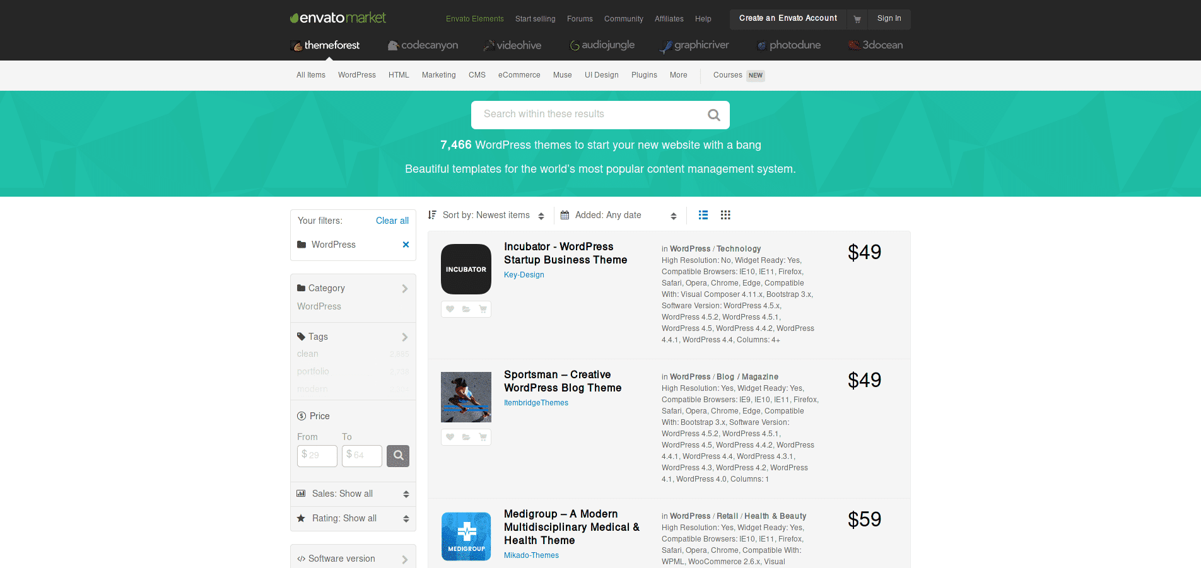The height and width of the screenshot is (568, 1201).
Task: Open Community link in header
Action: click(624, 19)
